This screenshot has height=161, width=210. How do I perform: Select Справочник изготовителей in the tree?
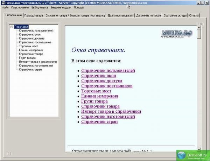(x=36, y=66)
